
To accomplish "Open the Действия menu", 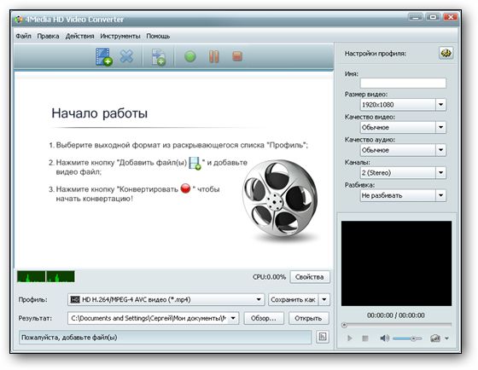I will click(x=79, y=36).
